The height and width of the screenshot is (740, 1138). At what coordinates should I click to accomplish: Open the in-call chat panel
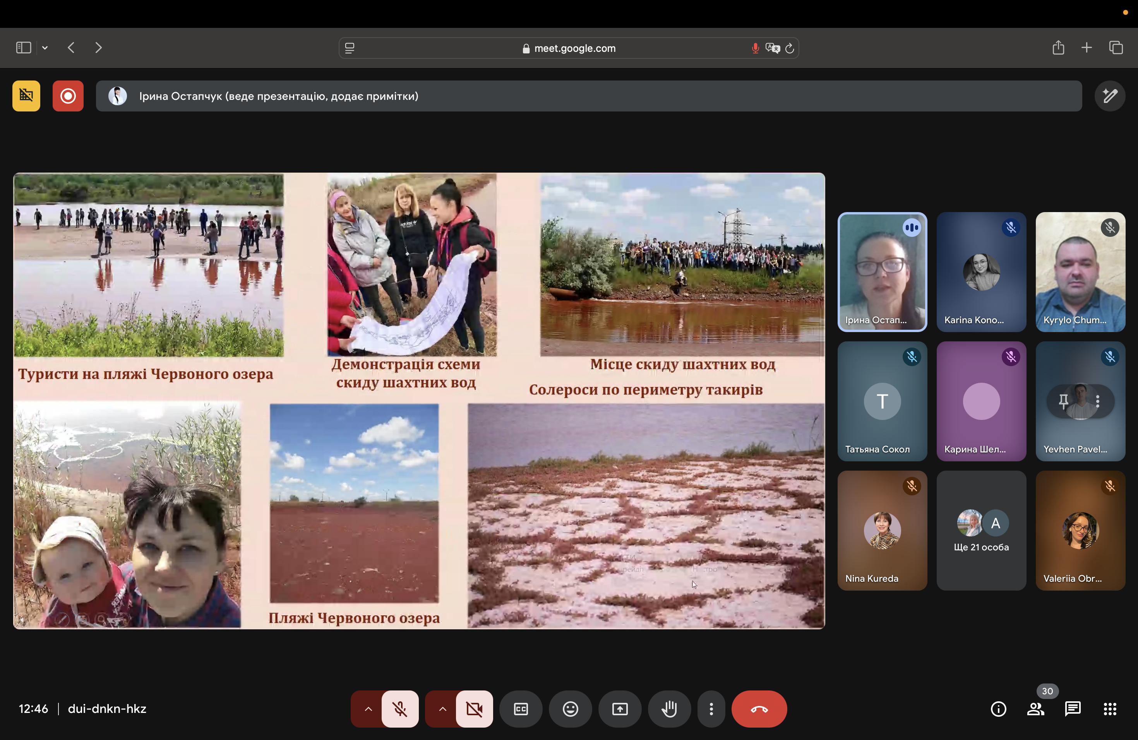click(1073, 709)
